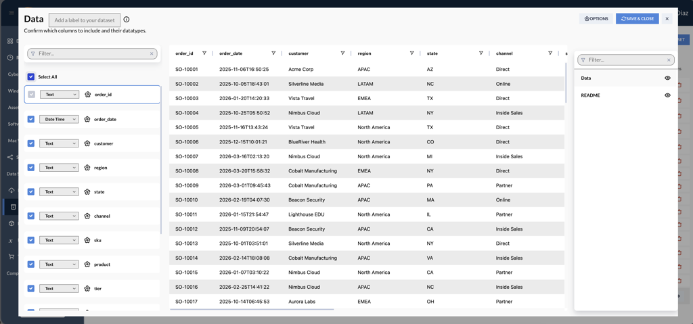Focus the dataset label input field
This screenshot has height=324, width=693.
85,20
